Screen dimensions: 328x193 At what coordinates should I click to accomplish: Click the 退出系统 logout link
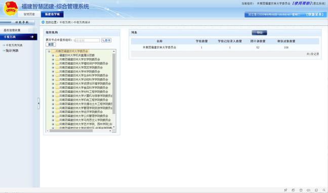click(x=318, y=4)
